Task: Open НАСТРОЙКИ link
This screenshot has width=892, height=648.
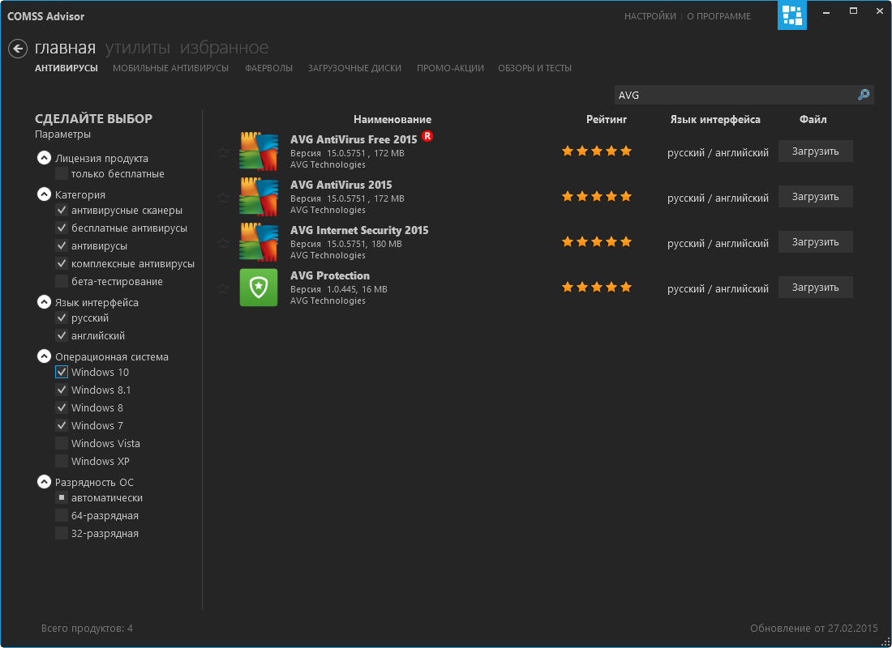Action: pos(650,16)
